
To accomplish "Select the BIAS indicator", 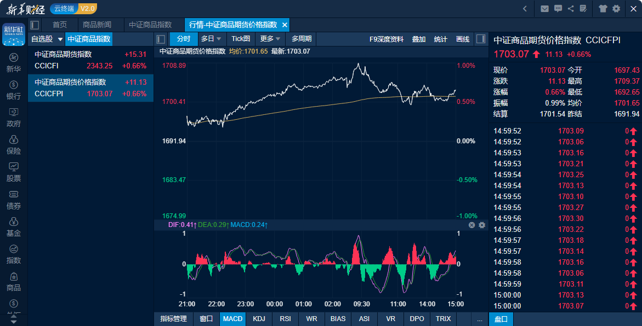I will point(338,319).
